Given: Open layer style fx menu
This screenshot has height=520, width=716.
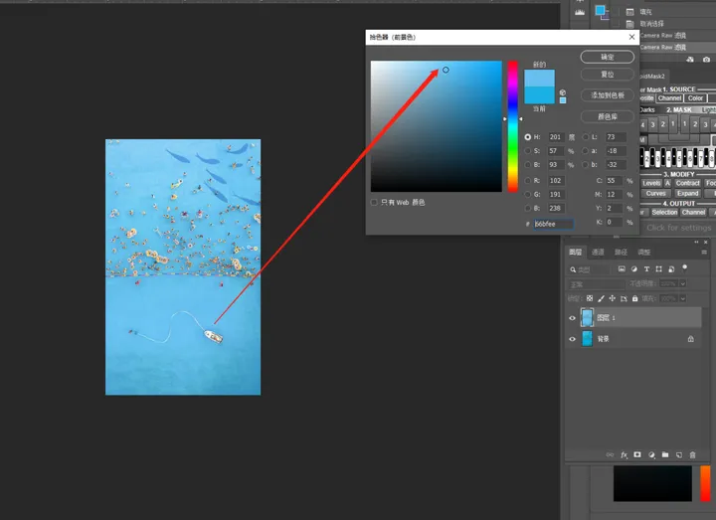Looking at the screenshot, I should (624, 454).
